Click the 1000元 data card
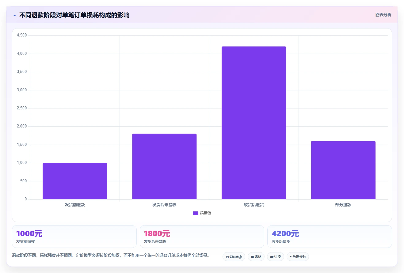Screen dimensions: 404x273 click(74, 237)
